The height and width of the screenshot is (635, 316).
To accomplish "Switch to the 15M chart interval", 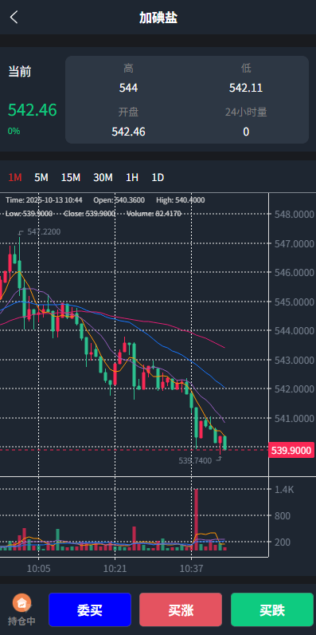I will pyautogui.click(x=71, y=177).
